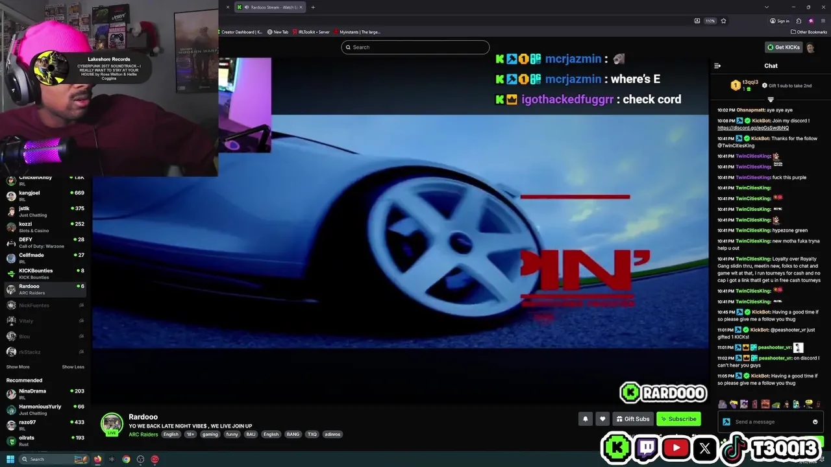Open Firefox from the taskbar
This screenshot has width=831, height=467.
point(97,459)
